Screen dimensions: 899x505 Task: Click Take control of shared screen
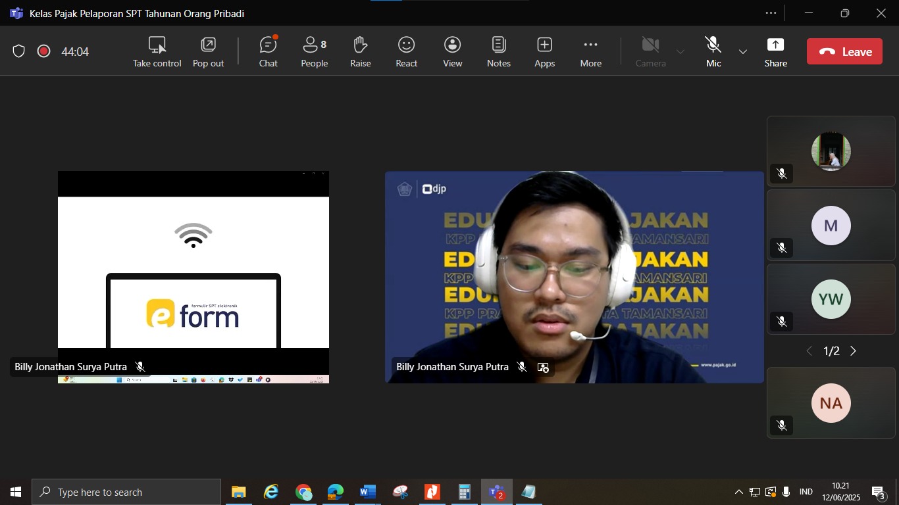click(157, 51)
